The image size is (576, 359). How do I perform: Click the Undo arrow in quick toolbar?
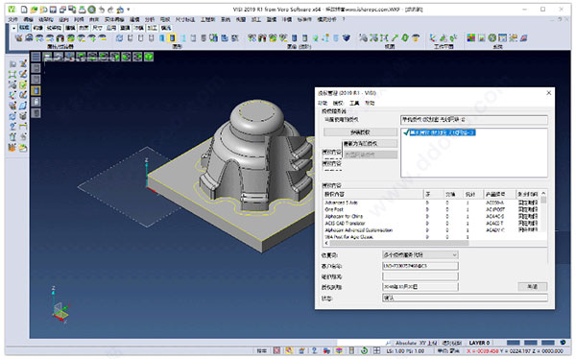point(102,10)
